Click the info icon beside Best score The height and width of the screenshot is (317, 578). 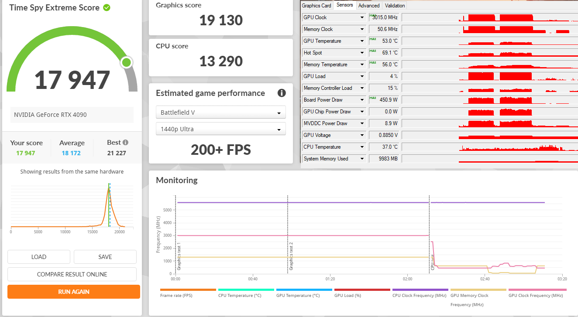pyautogui.click(x=126, y=143)
